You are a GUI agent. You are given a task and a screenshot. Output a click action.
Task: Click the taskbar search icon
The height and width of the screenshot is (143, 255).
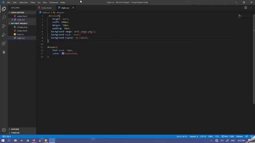(9, 140)
